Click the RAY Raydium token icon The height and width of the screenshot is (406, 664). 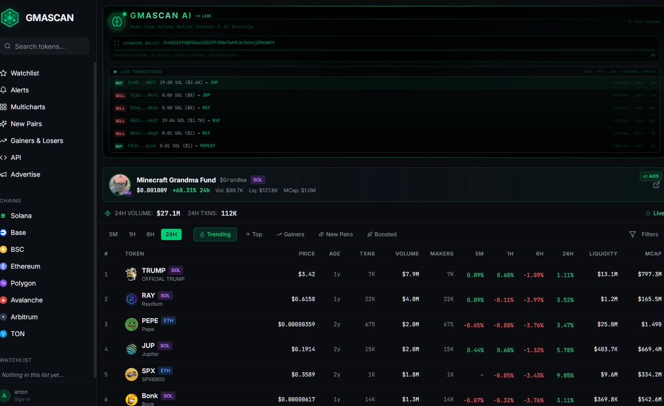[131, 300]
